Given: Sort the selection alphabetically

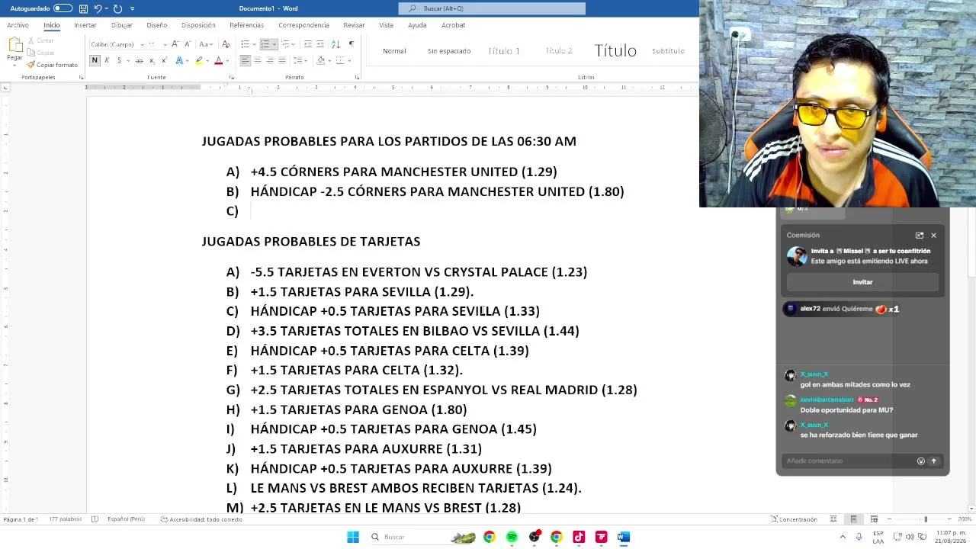Looking at the screenshot, I should click(x=335, y=44).
